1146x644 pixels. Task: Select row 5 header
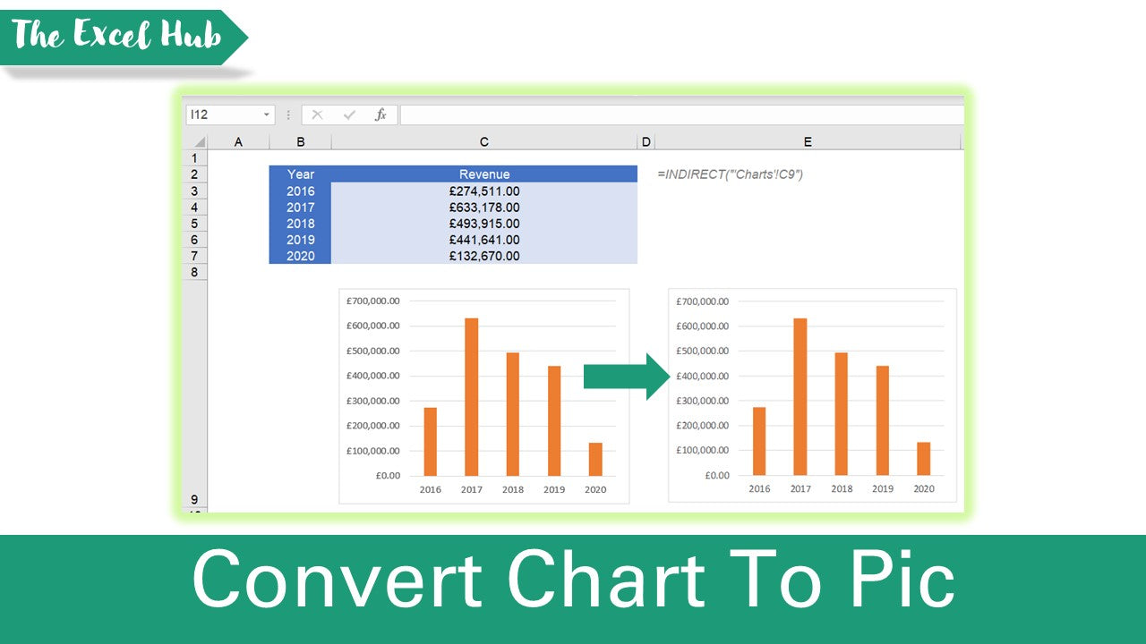click(194, 224)
